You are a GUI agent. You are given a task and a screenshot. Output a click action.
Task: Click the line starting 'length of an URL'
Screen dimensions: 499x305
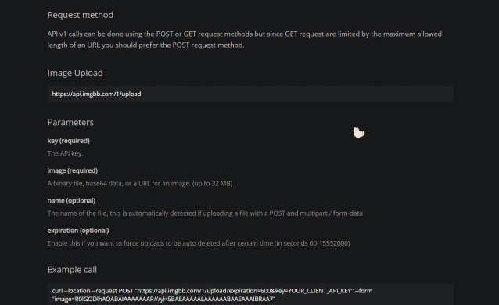tap(145, 45)
